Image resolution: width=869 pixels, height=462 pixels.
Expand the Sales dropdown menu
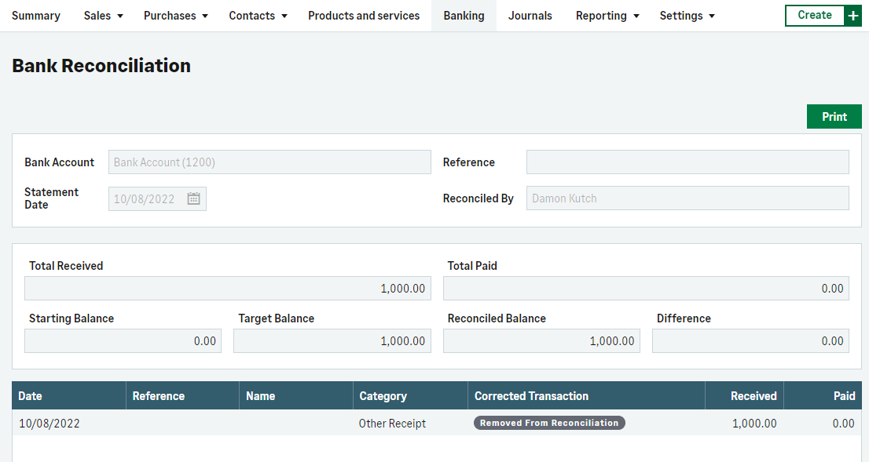pyautogui.click(x=103, y=16)
